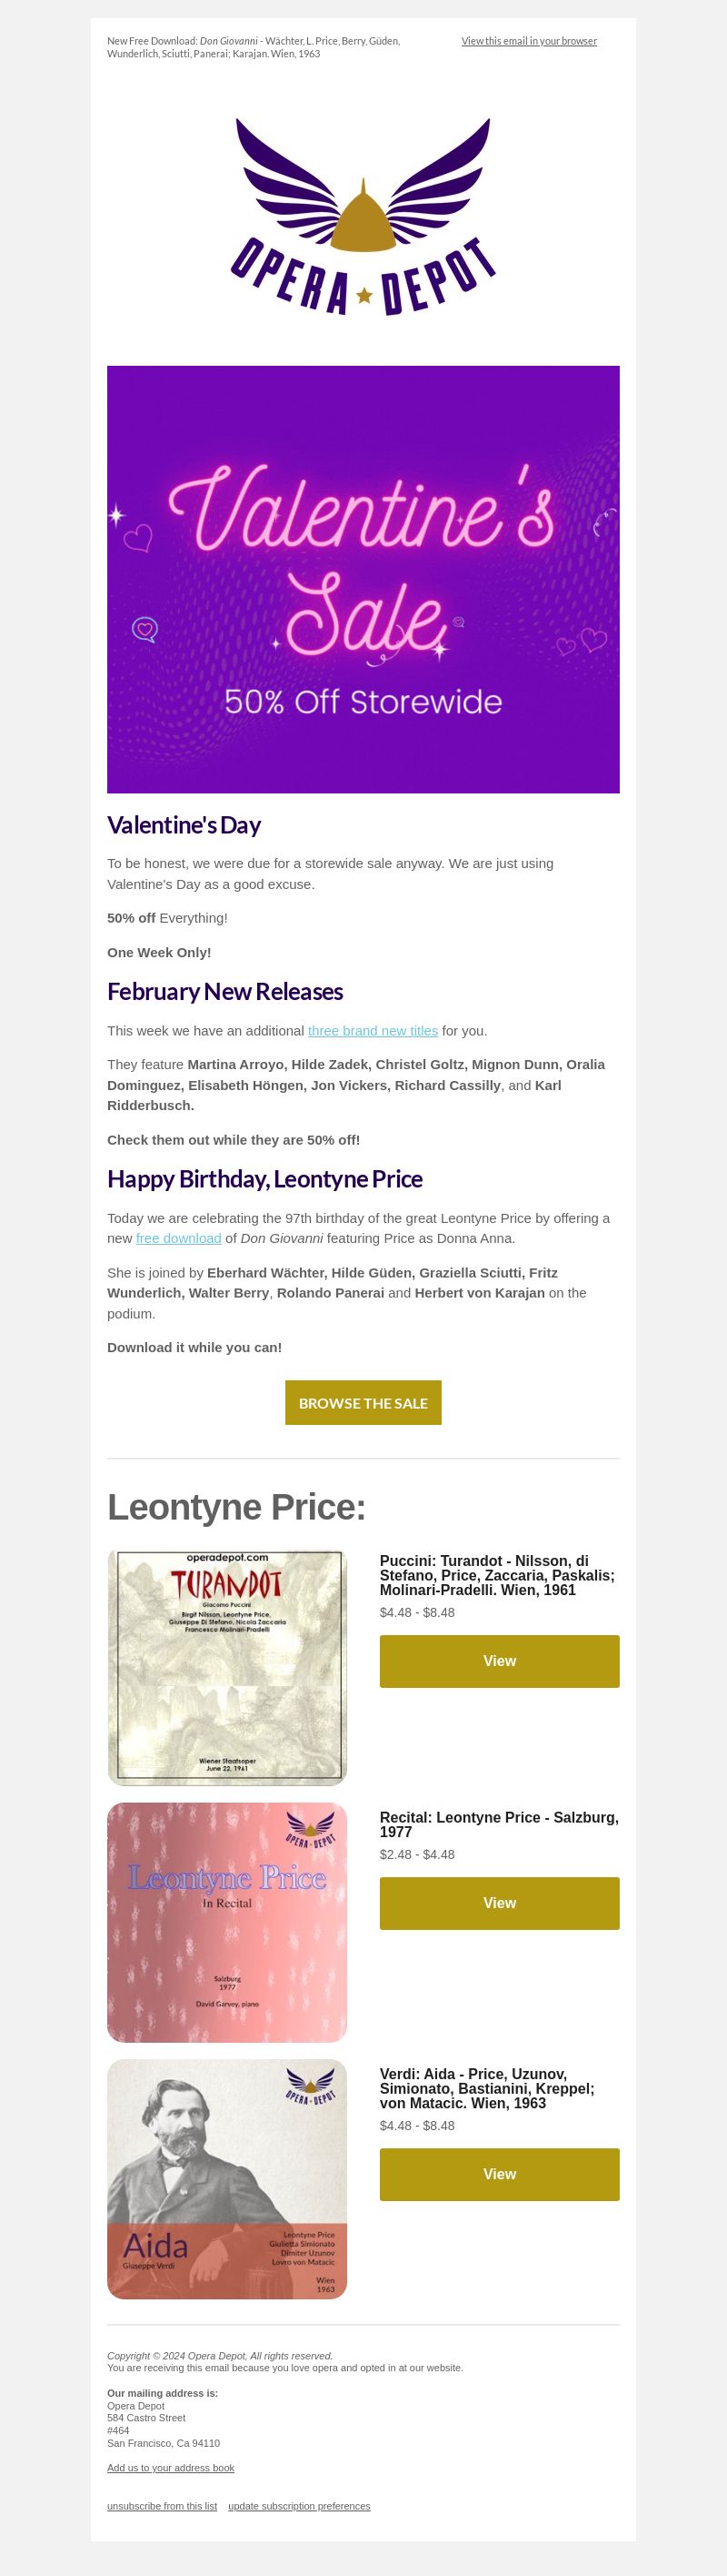Screen dimensions: 727x2576
Task: Follow the three brand new titles link
Action: (x=373, y=1030)
